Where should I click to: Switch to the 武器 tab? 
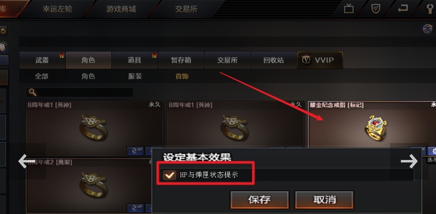click(42, 60)
